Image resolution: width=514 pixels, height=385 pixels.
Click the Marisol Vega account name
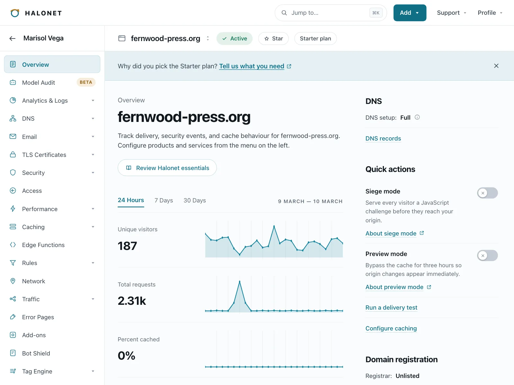coord(43,38)
